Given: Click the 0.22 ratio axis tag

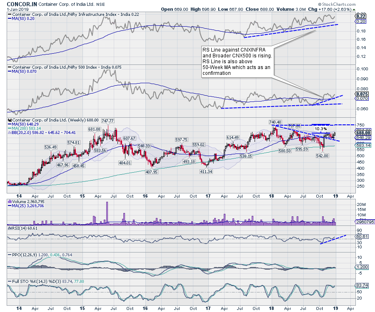Looking at the screenshot, I should [x=361, y=16].
